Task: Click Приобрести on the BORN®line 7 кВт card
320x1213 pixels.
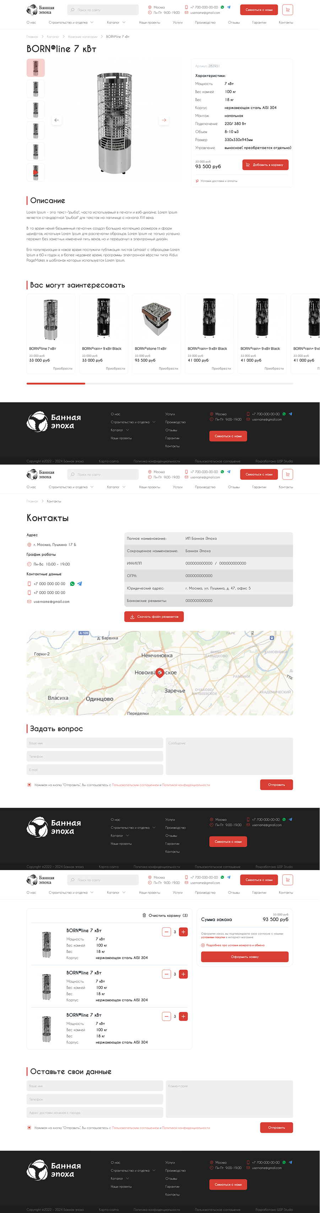Action: coord(63,368)
